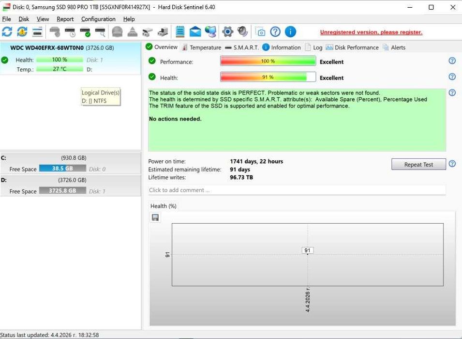Click the disk list panel icon
Viewport: 462px width, 339px height.
pos(37,31)
